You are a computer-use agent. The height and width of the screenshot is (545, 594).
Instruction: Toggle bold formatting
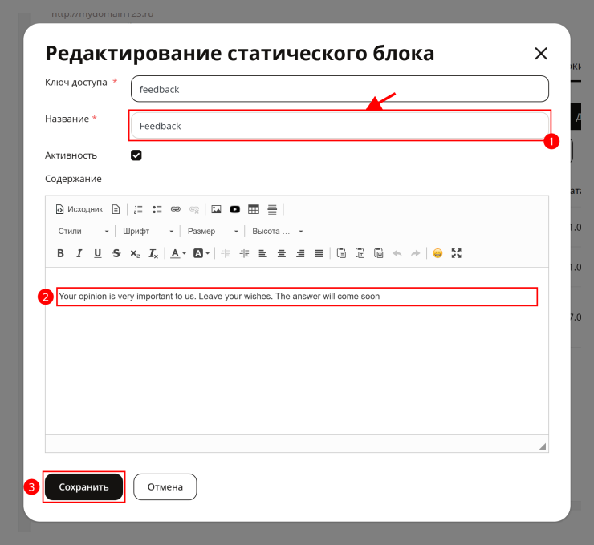[60, 253]
